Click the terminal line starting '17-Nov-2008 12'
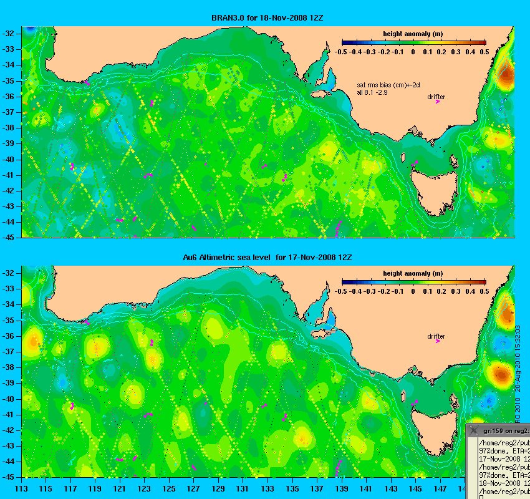 504,459
